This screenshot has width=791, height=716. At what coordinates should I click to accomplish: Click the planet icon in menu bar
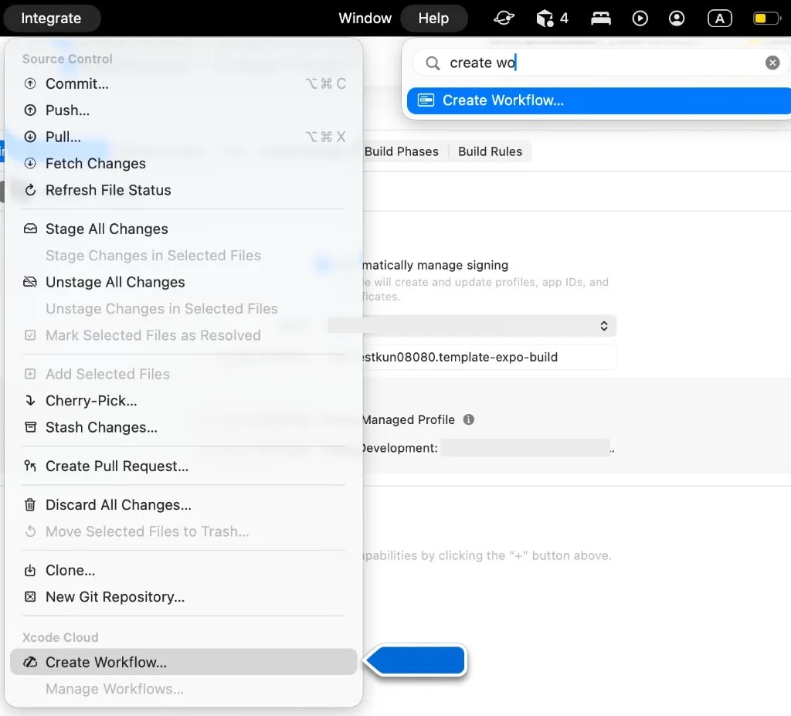click(x=504, y=19)
